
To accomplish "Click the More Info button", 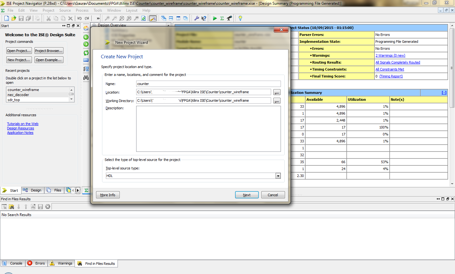I will (107, 195).
